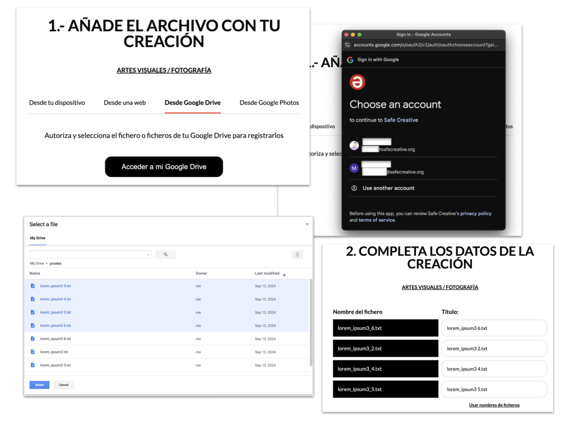
Task: Select Use another account
Action: tap(388, 188)
